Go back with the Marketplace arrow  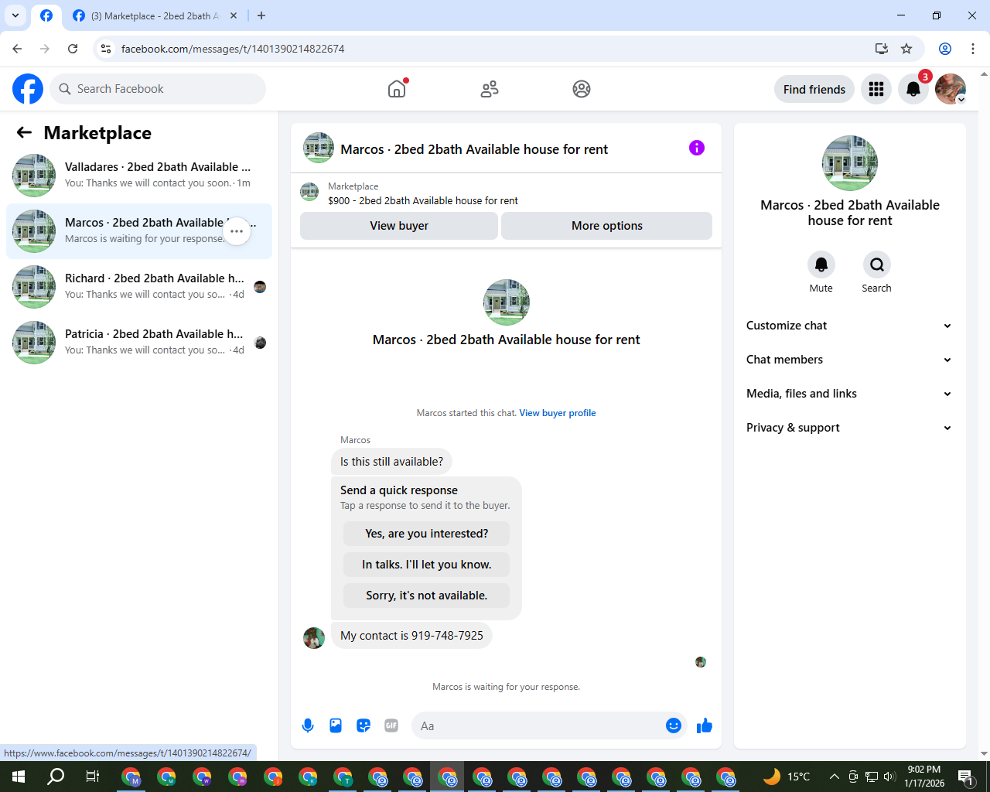[x=24, y=133]
